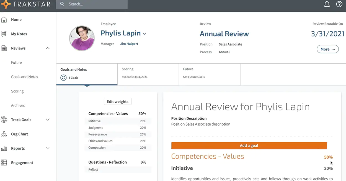The image size is (346, 181).
Task: Open the employee dropdown next to Phylis Lapin
Action: coord(144,34)
